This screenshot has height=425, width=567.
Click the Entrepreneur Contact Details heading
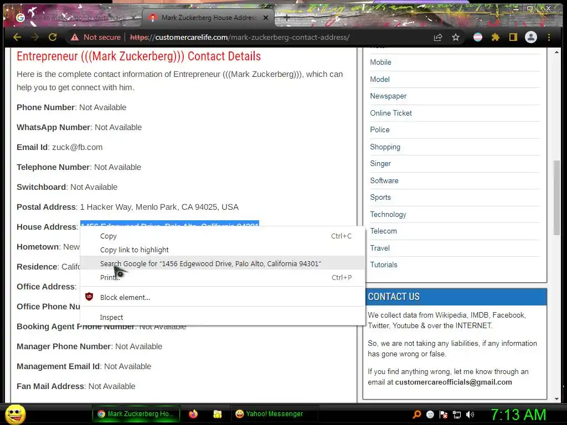point(138,56)
